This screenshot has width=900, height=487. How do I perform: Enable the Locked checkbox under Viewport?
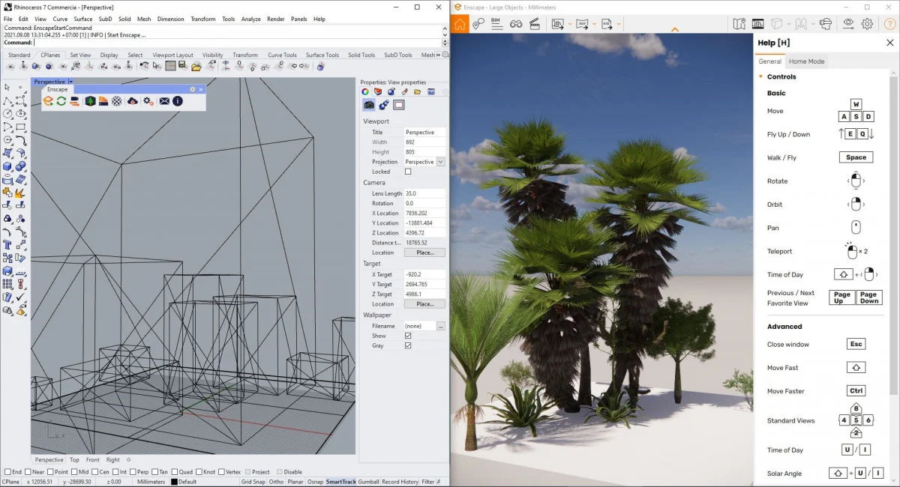point(406,172)
